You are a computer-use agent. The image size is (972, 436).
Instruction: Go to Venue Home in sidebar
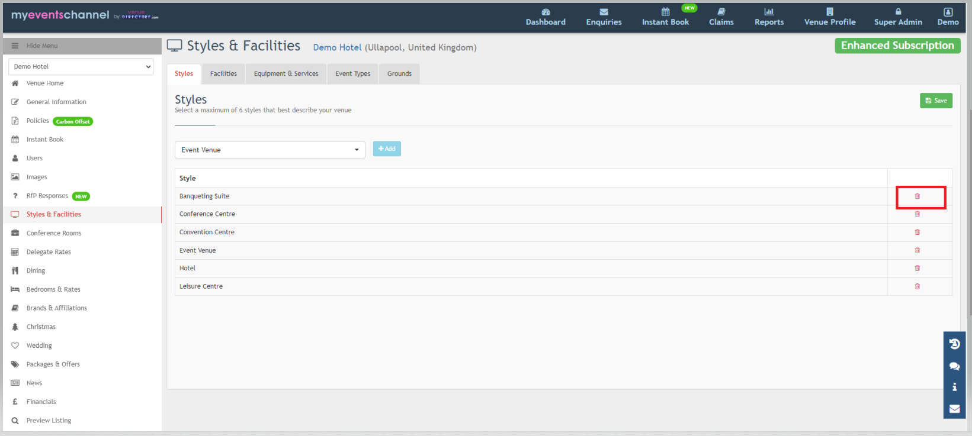pyautogui.click(x=45, y=83)
